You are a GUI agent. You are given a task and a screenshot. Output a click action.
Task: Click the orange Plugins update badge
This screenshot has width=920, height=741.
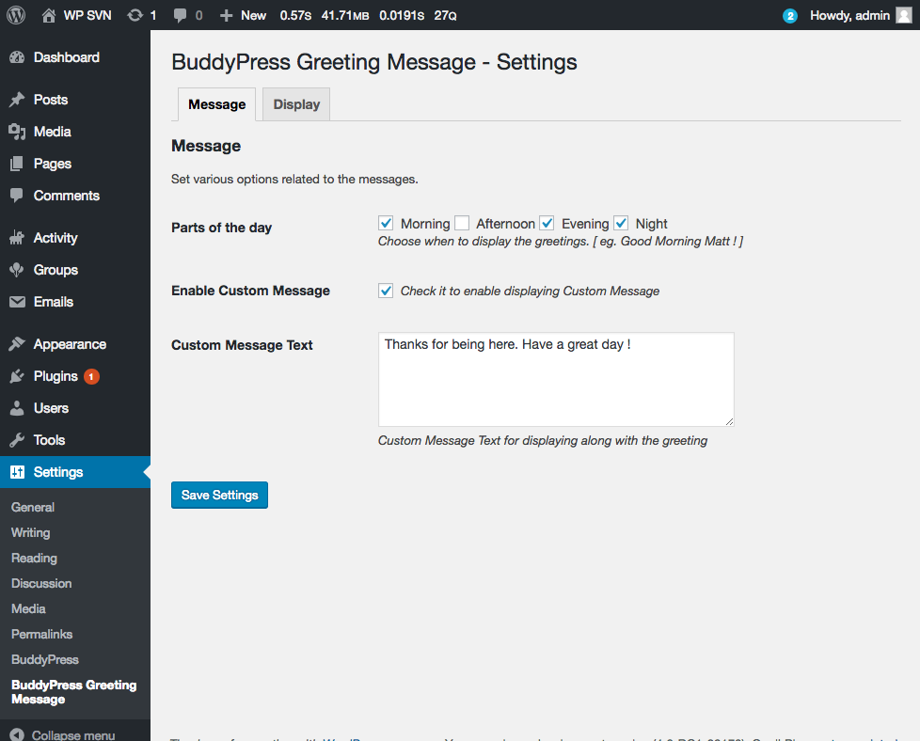[91, 377]
